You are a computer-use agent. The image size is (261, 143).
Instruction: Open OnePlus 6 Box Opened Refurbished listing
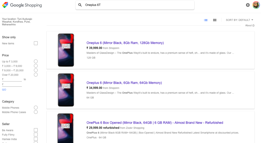pyautogui.click(x=155, y=123)
